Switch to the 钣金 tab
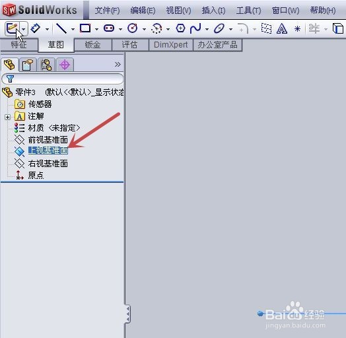 (x=93, y=45)
